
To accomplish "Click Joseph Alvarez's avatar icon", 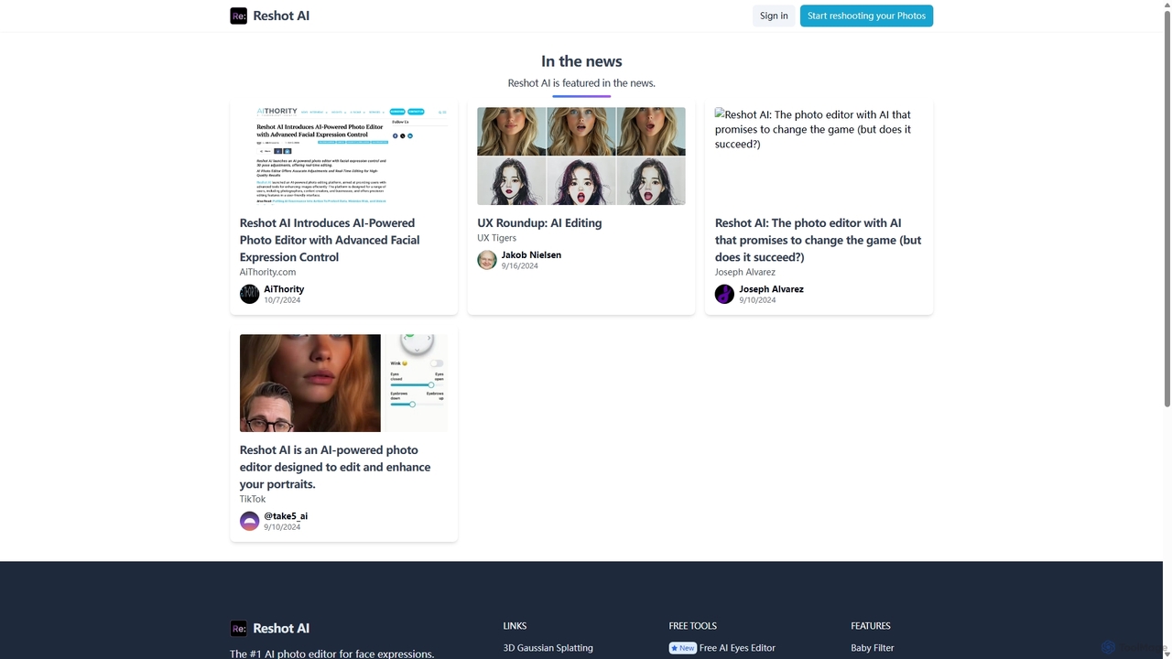I will [x=724, y=294].
